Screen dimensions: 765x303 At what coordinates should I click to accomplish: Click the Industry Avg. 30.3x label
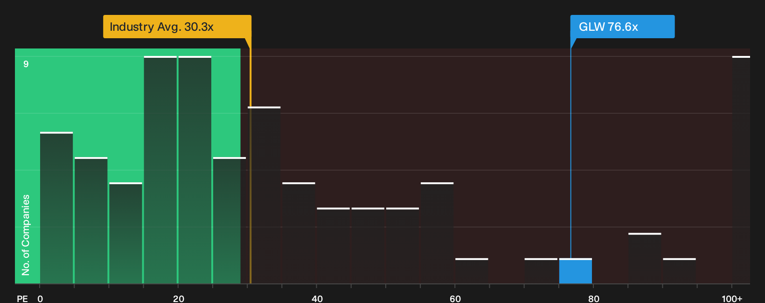click(177, 27)
